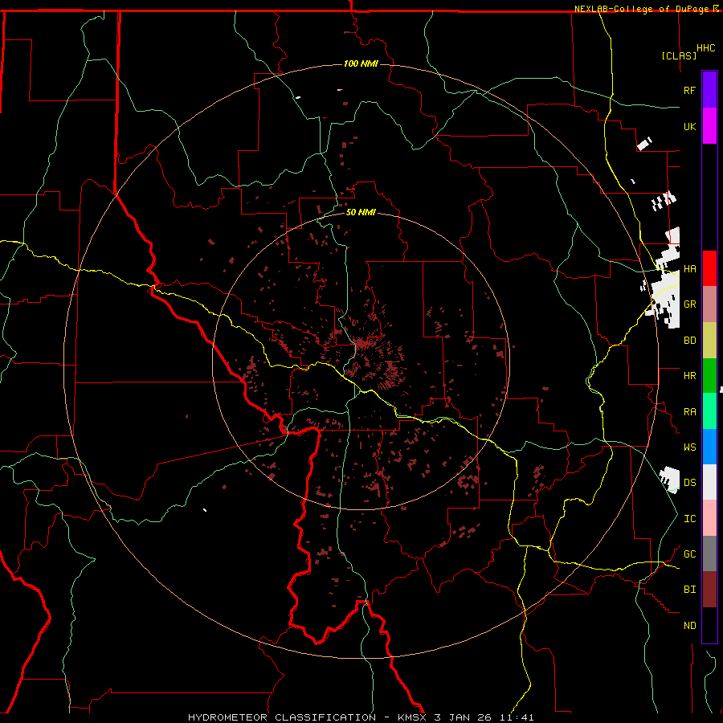Viewport: 723px width, 723px height.
Task: Click the dark green HR legend swatch
Action: coord(709,375)
